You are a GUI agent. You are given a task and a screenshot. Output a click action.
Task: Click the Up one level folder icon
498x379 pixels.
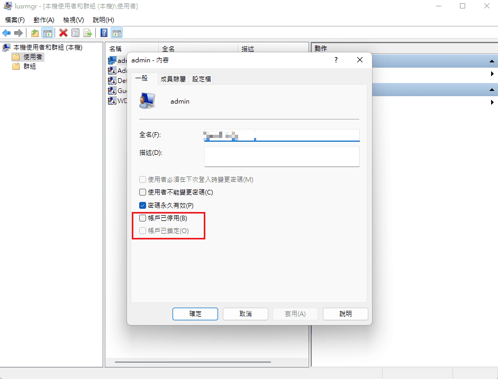(34, 33)
